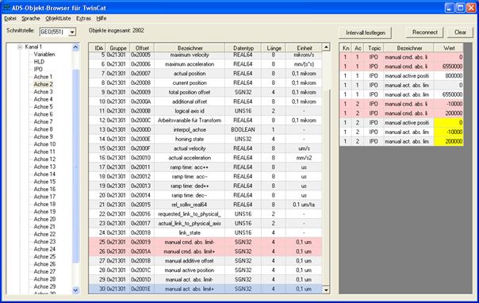
Task: Click the Reconnect button
Action: pos(424,32)
